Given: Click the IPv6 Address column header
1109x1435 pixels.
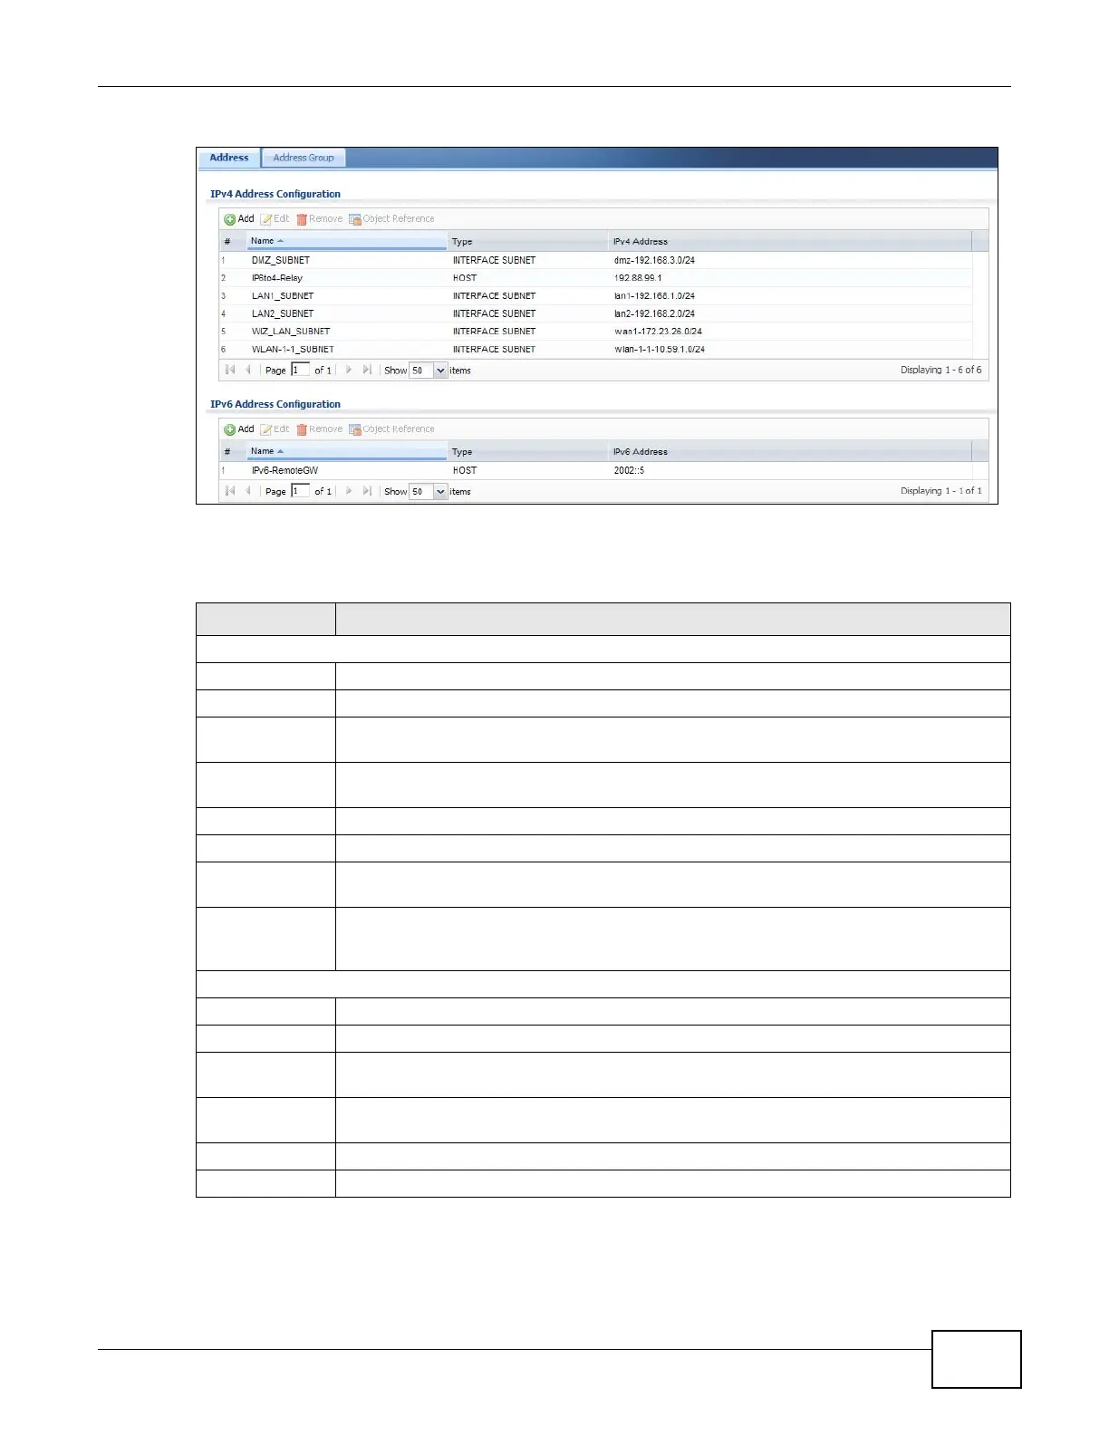Looking at the screenshot, I should click(790, 451).
